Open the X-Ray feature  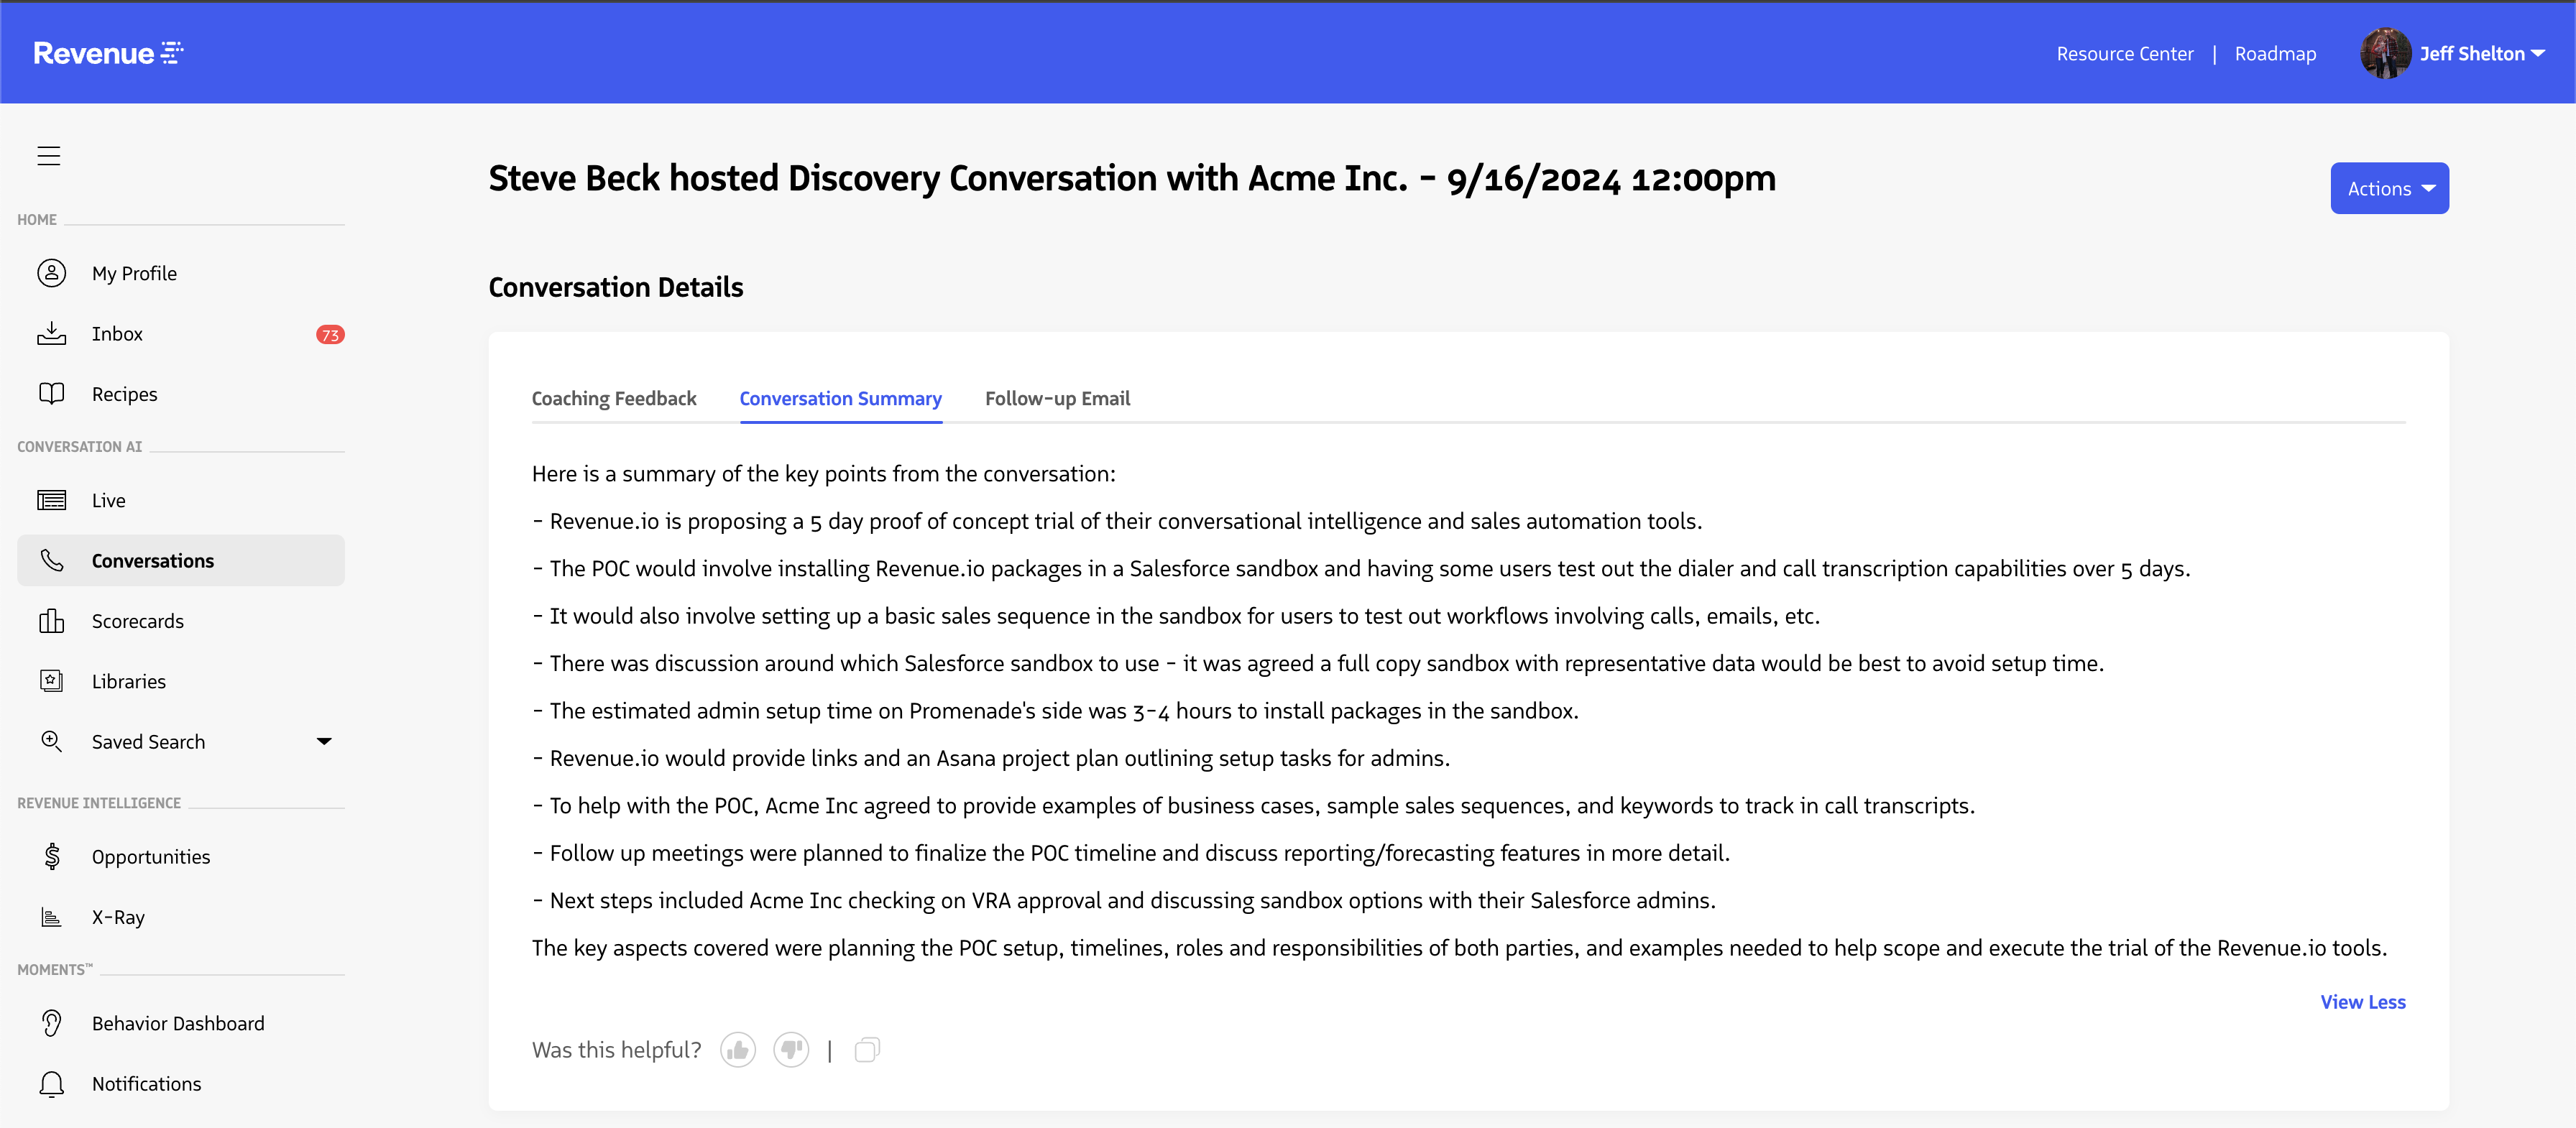click(117, 916)
